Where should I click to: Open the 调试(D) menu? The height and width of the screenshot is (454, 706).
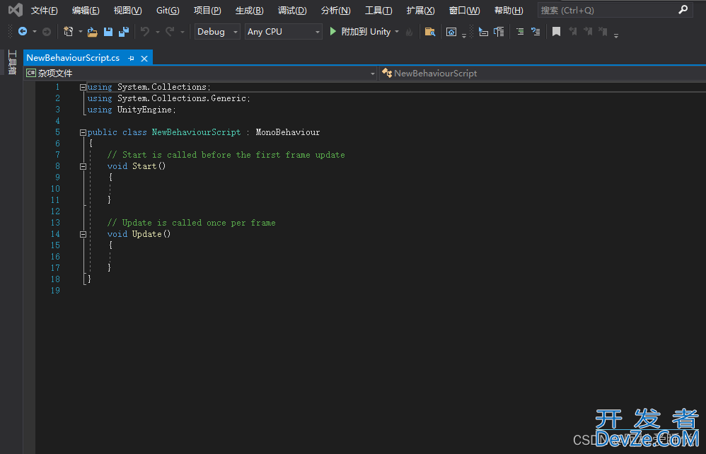coord(292,11)
